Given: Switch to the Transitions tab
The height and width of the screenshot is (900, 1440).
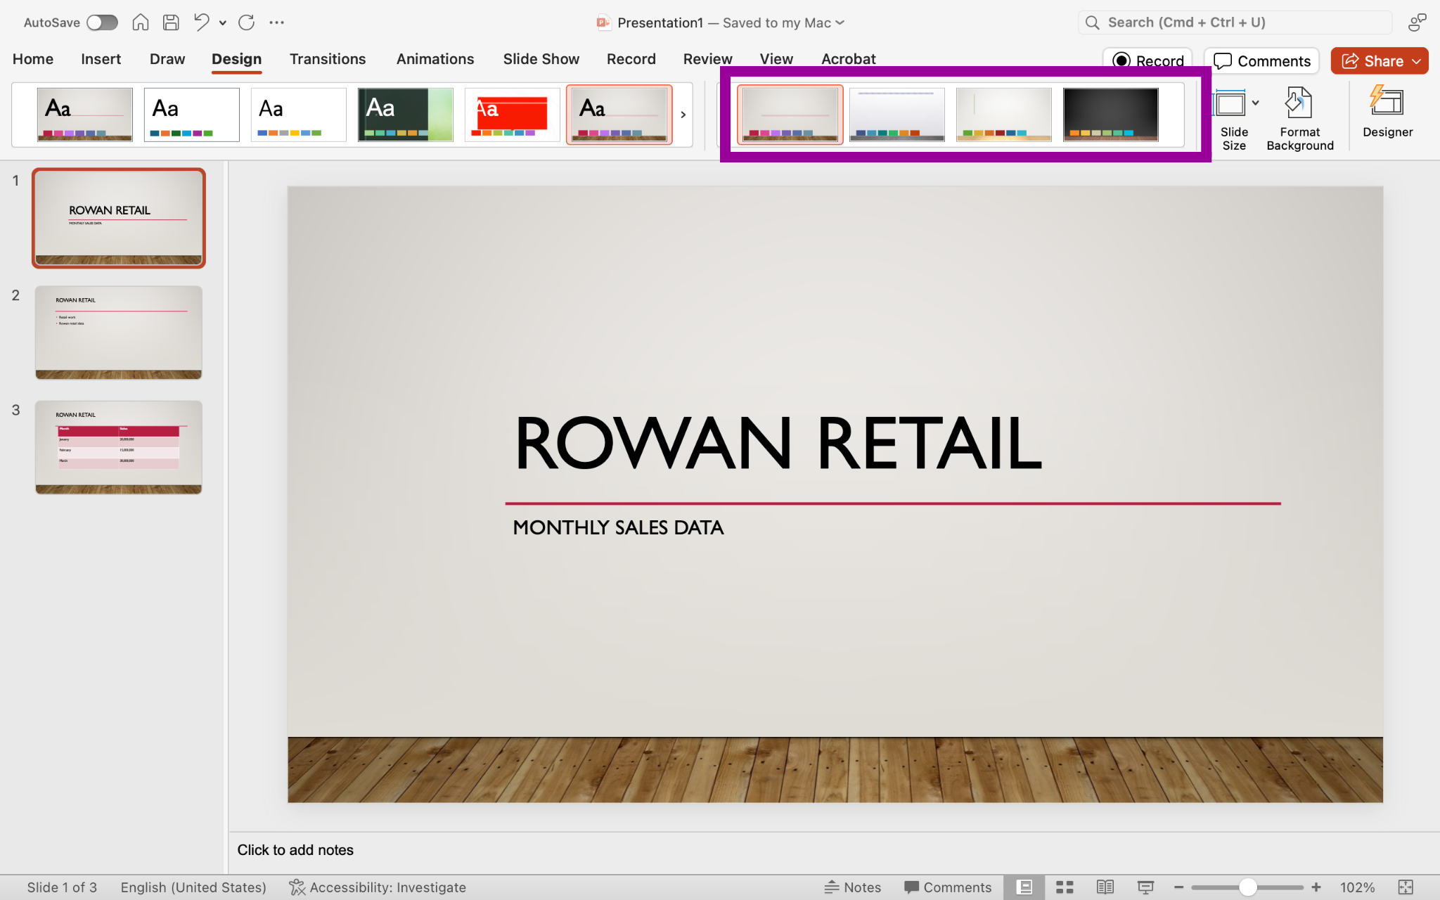Looking at the screenshot, I should (x=328, y=59).
